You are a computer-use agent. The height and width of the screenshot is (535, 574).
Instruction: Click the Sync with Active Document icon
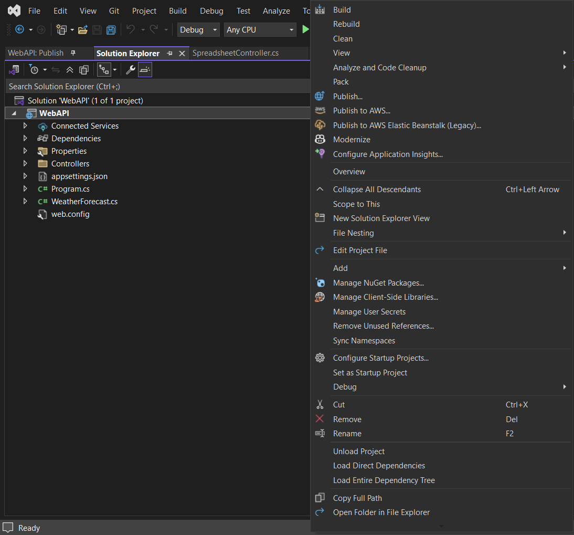(56, 69)
